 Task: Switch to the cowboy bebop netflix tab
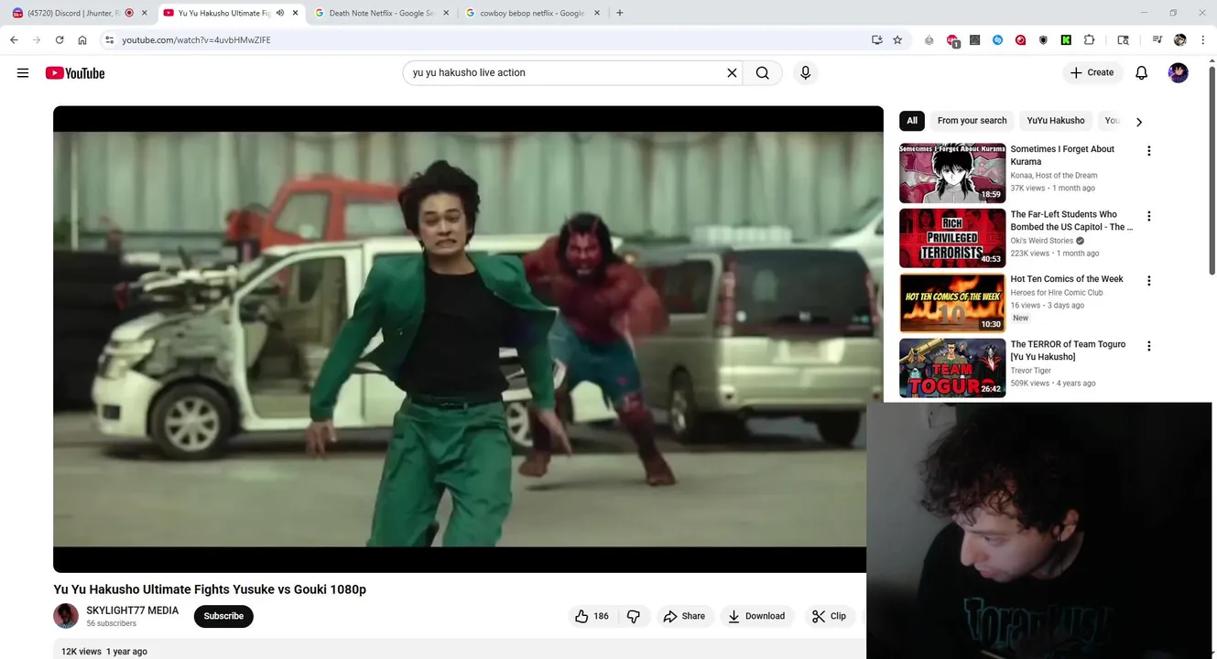click(533, 13)
